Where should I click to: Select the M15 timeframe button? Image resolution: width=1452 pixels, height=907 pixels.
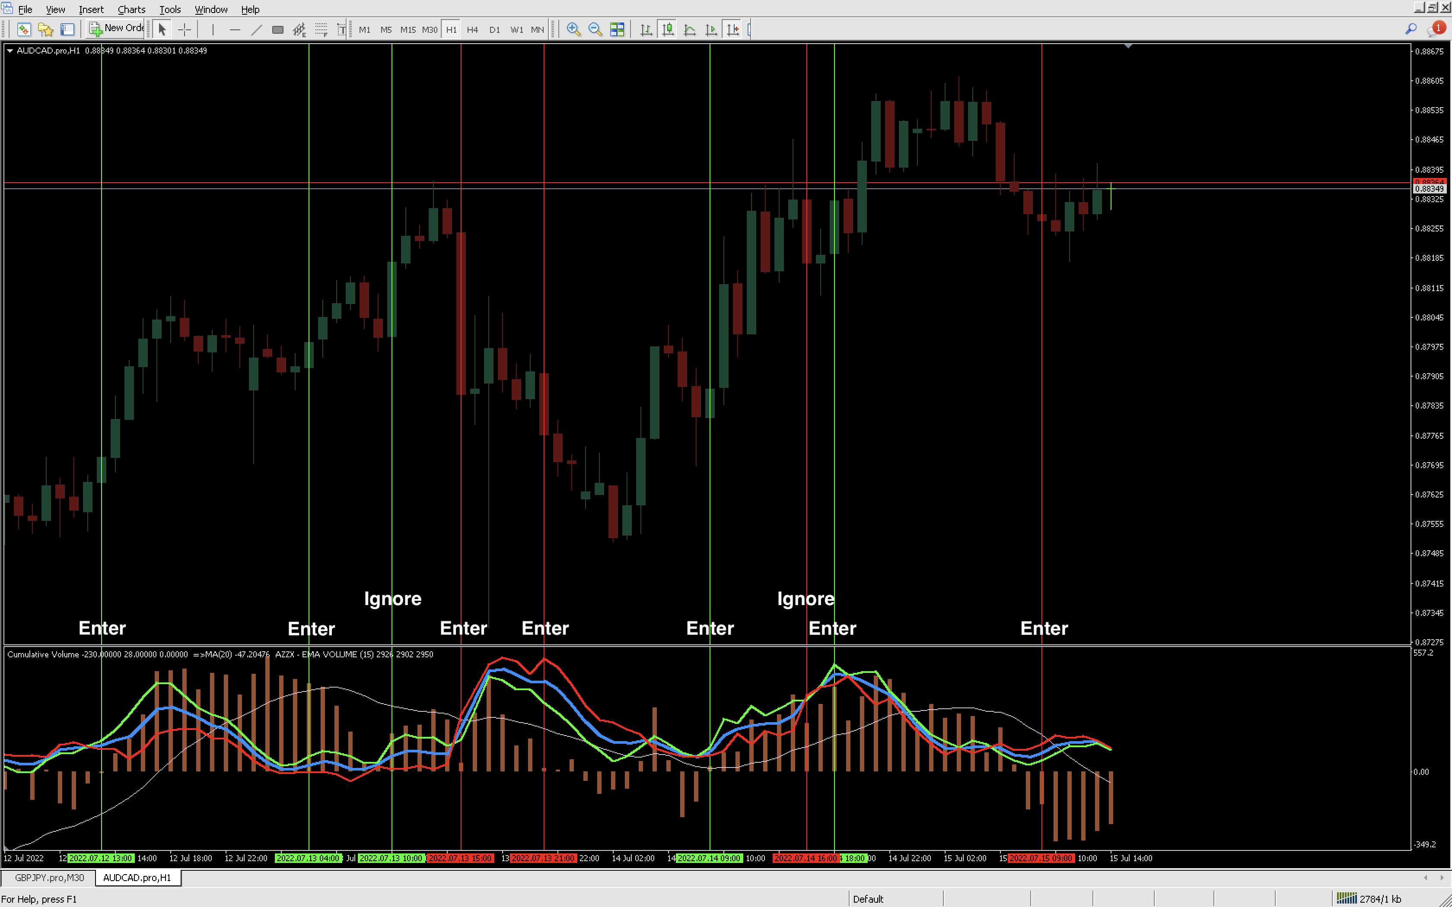tap(408, 29)
